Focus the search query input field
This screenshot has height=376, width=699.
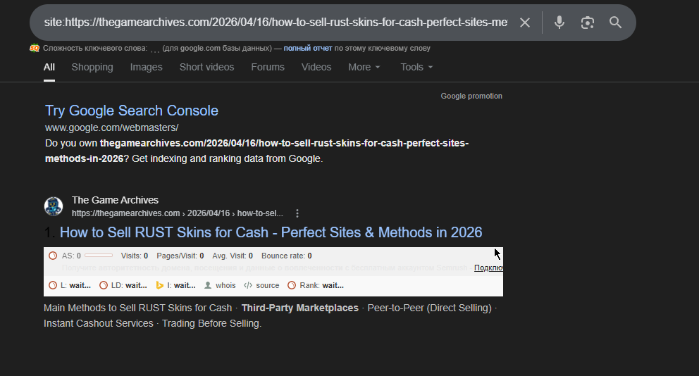click(x=276, y=23)
